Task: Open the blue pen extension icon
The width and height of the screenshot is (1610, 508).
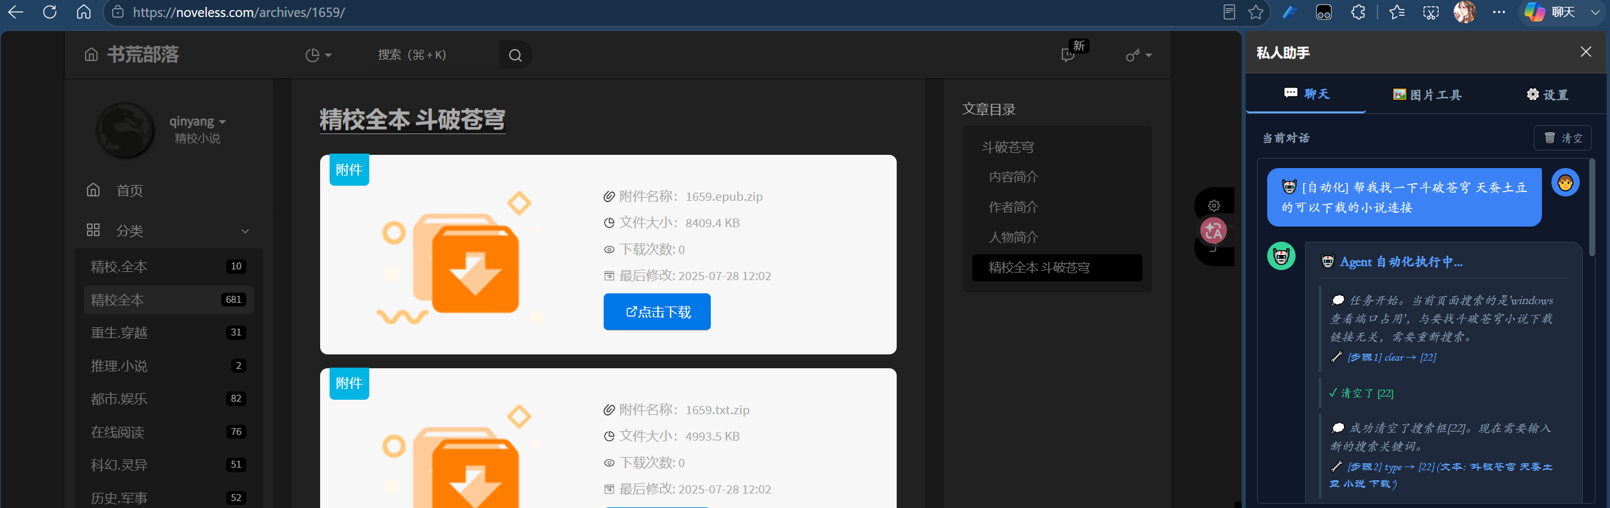Action: click(x=1289, y=12)
